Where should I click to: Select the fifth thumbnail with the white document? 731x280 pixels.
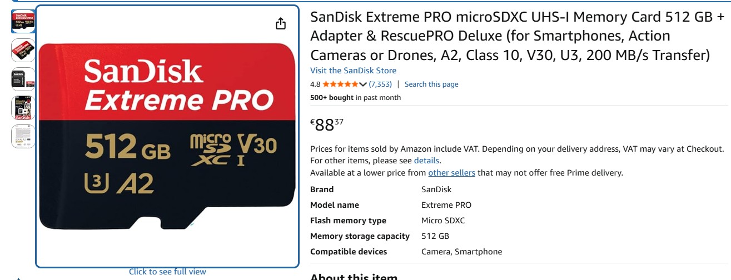23,137
